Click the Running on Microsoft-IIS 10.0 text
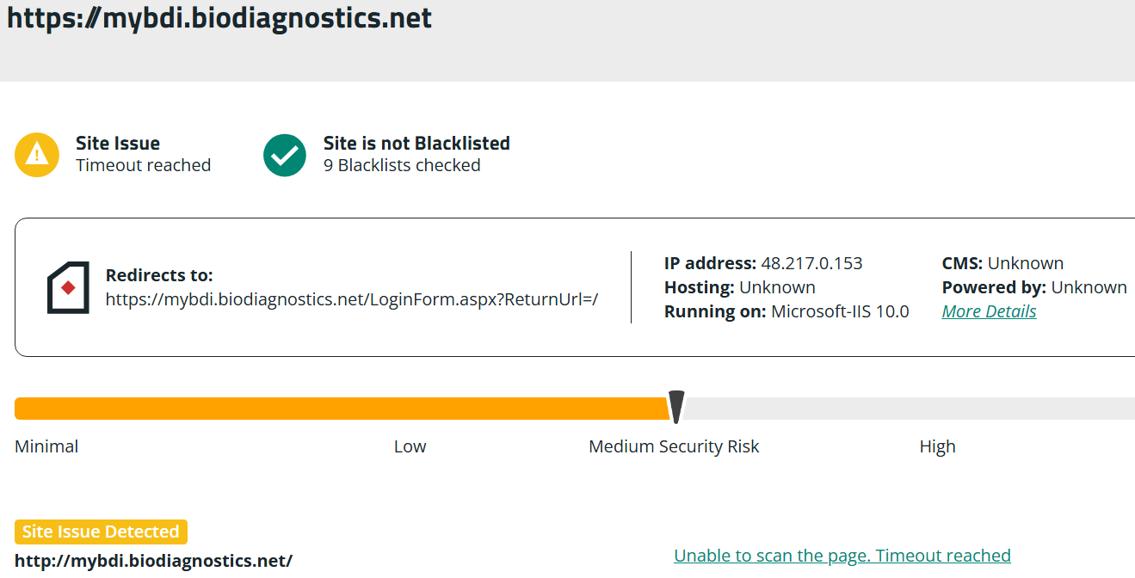This screenshot has width=1135, height=578. [x=786, y=311]
